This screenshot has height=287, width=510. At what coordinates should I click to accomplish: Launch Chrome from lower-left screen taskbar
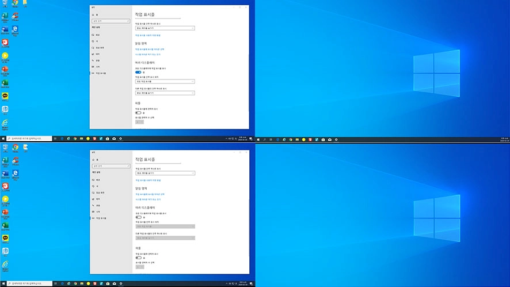[75, 284]
